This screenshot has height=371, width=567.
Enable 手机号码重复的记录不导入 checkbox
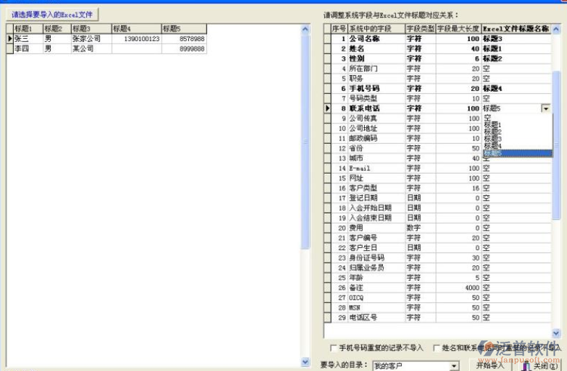pyautogui.click(x=334, y=347)
